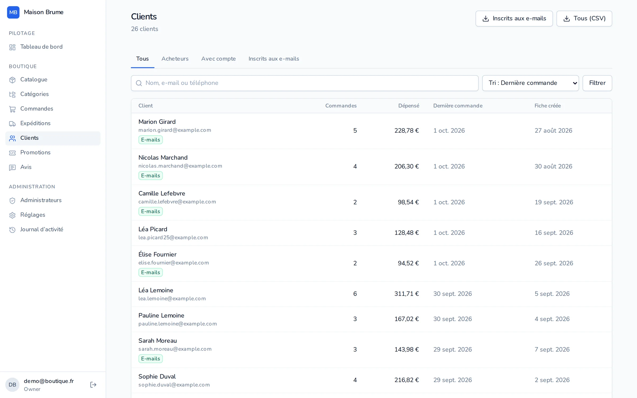This screenshot has width=637, height=398.
Task: Click the Dernière commande column header
Action: coord(458,106)
